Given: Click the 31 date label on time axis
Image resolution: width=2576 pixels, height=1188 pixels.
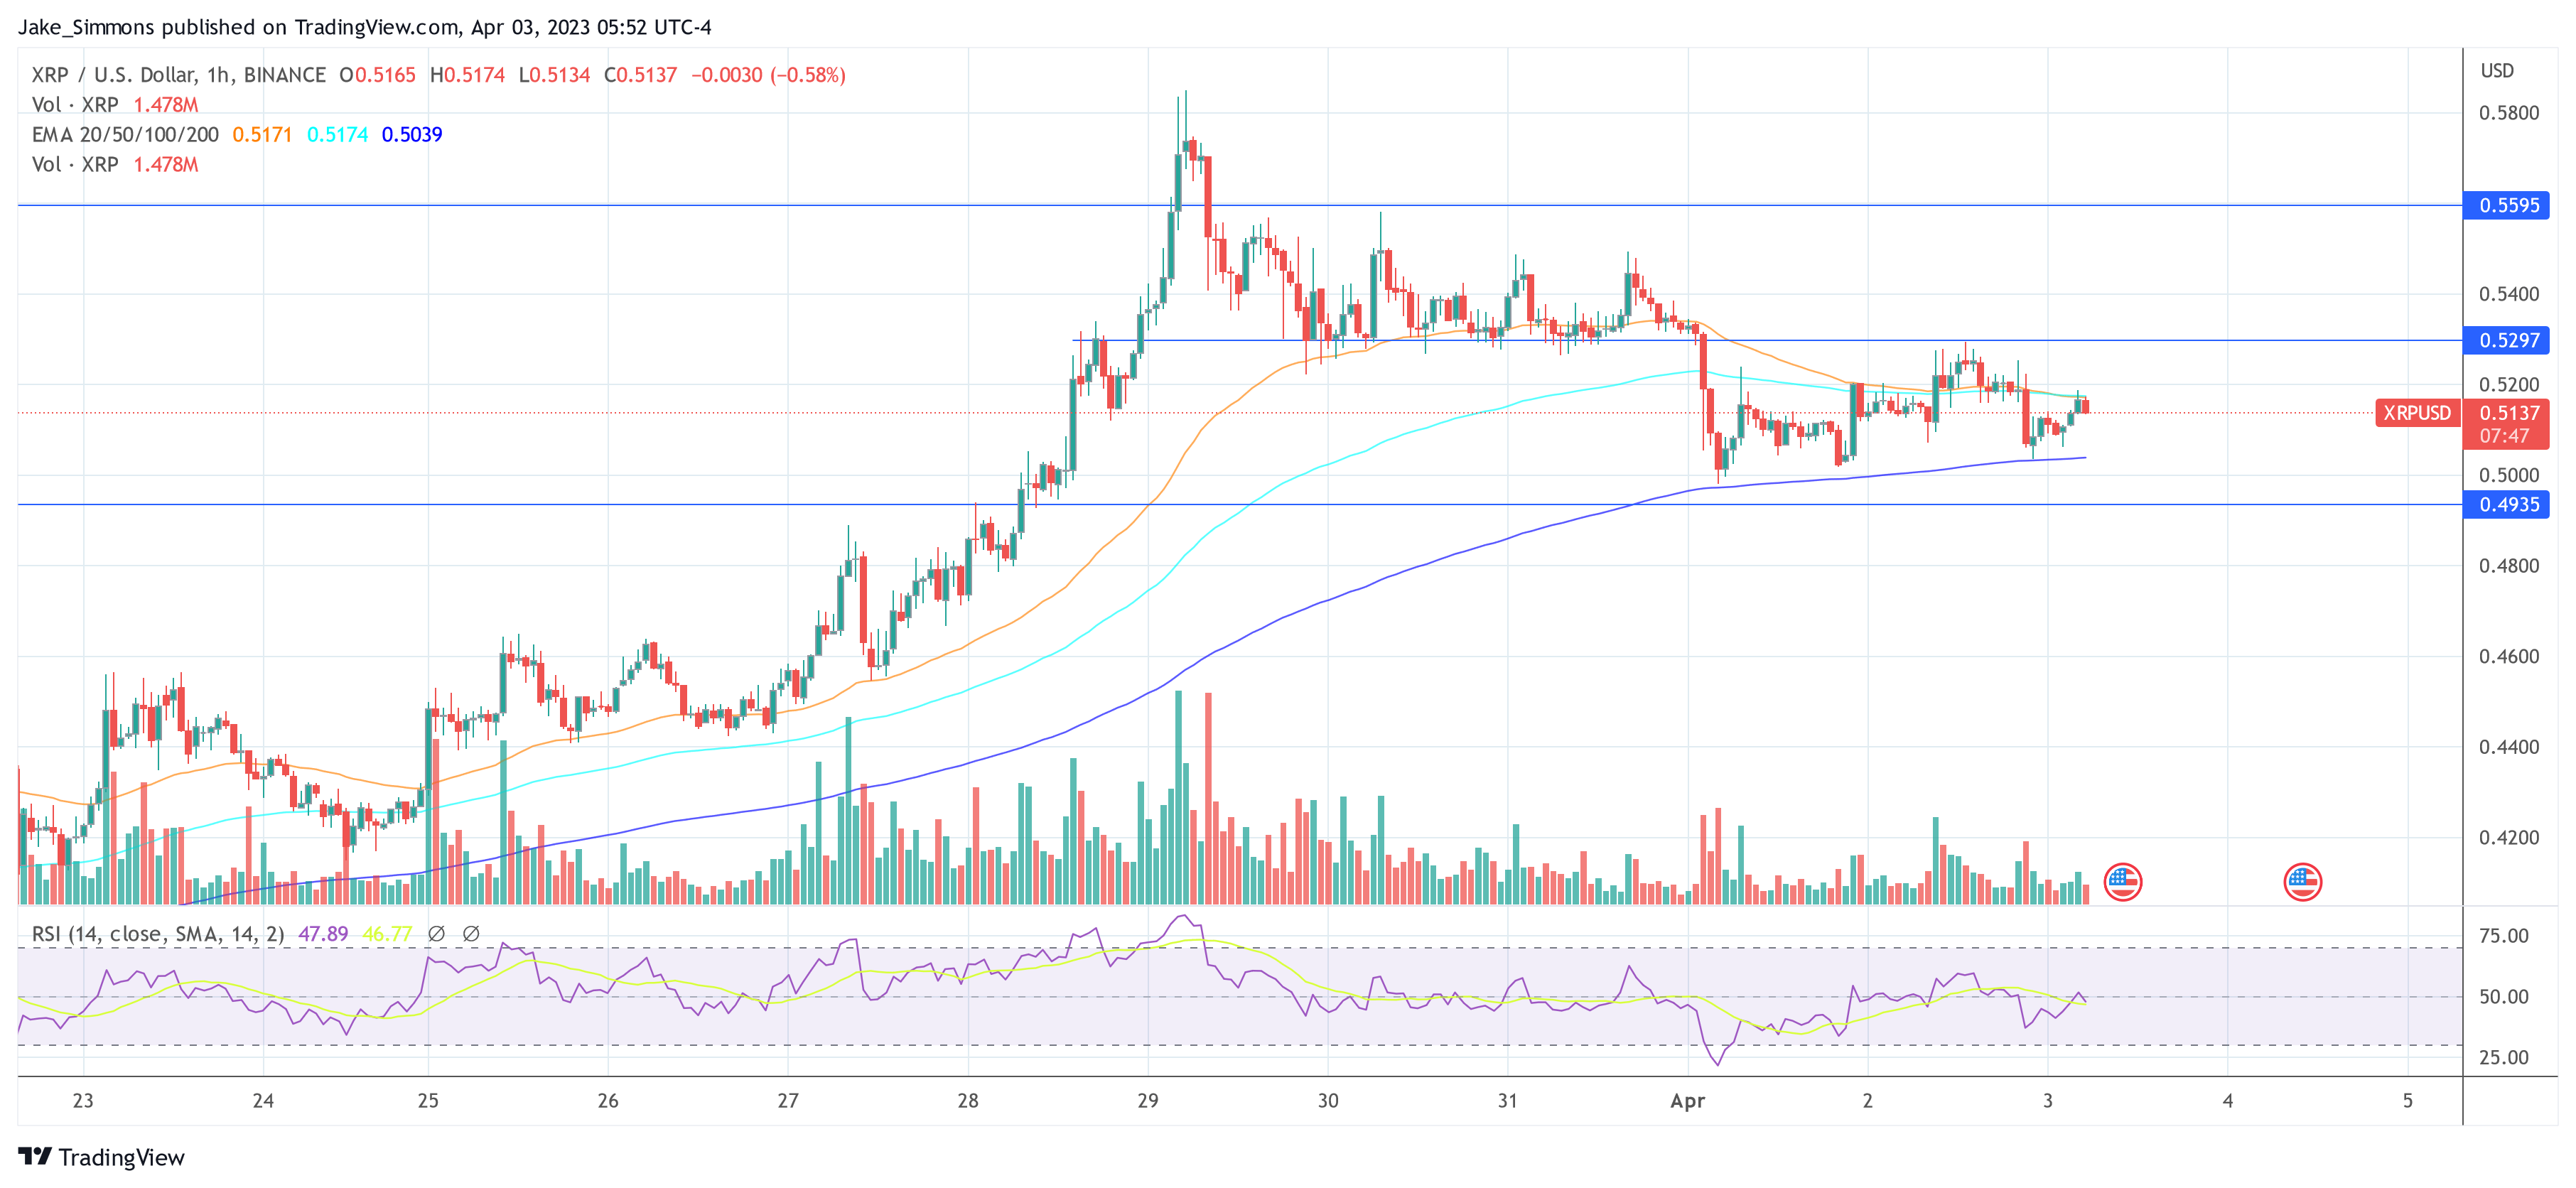Looking at the screenshot, I should (1507, 1101).
